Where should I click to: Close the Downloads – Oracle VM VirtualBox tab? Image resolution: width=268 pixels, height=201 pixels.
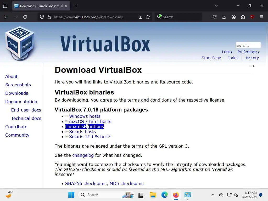click(66, 6)
